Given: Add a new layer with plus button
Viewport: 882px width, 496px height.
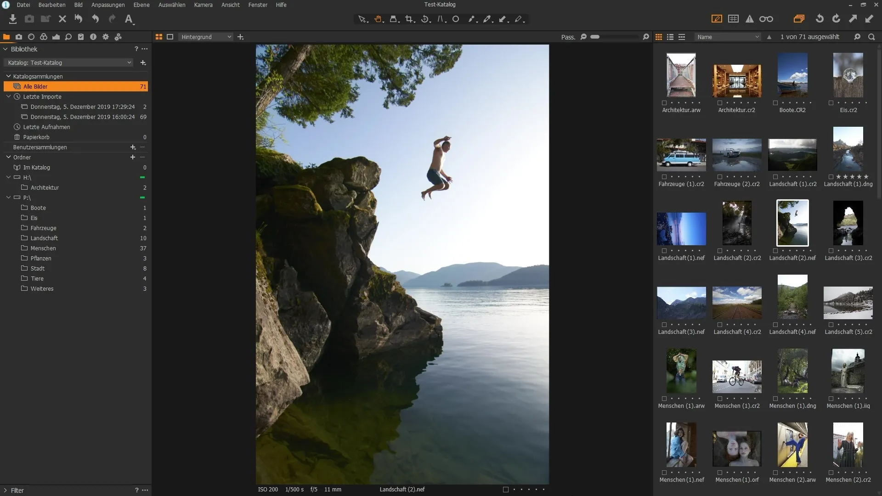Looking at the screenshot, I should [240, 37].
